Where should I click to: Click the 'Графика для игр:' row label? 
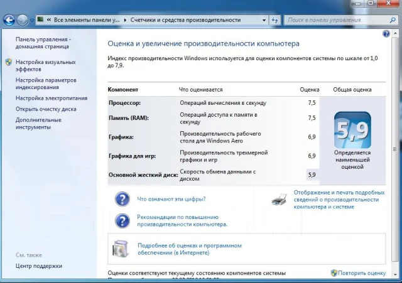click(132, 156)
